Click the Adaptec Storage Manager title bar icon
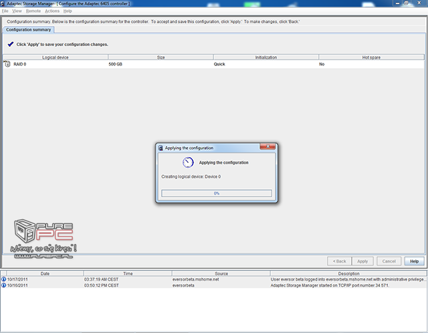Screen dimensions: 428x333 tap(3, 3)
